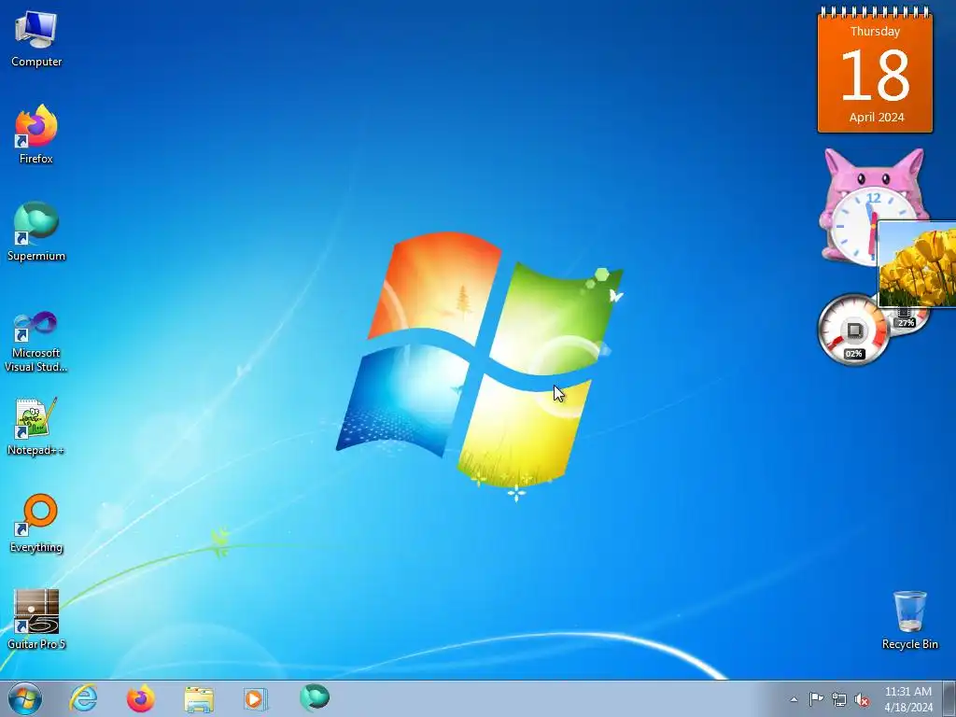Click the memory gauge reading 27%
The image size is (956, 717).
pos(907,320)
